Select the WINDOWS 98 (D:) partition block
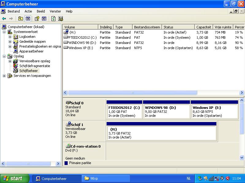Image resolution: width=245 pixels, height=183 pixels. click(166, 110)
